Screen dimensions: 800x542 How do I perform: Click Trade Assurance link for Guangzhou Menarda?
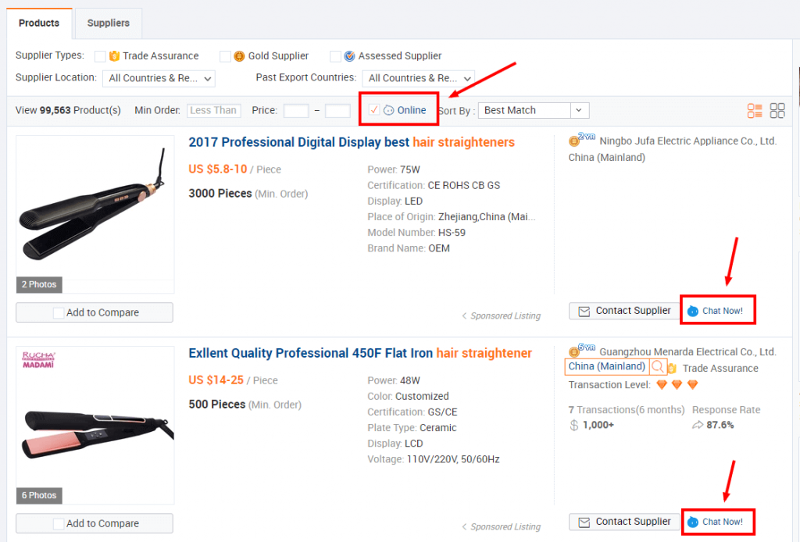tap(720, 368)
